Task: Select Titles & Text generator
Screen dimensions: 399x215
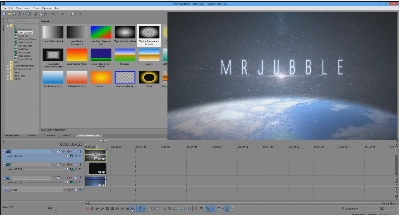Action: pyautogui.click(x=24, y=56)
